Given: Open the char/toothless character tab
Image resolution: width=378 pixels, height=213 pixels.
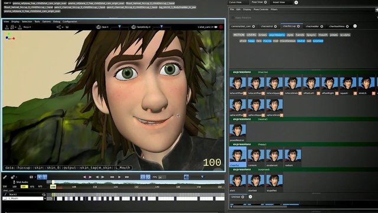Looking at the screenshot, I should [x=337, y=26].
